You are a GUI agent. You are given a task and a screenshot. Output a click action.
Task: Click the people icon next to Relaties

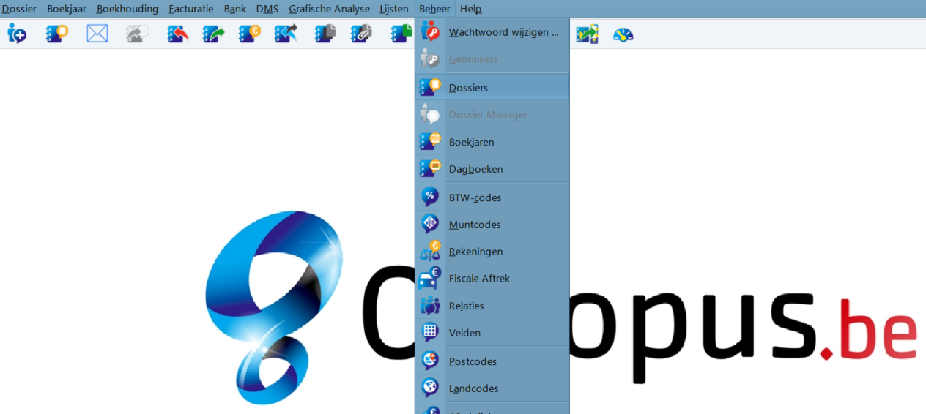click(x=430, y=306)
